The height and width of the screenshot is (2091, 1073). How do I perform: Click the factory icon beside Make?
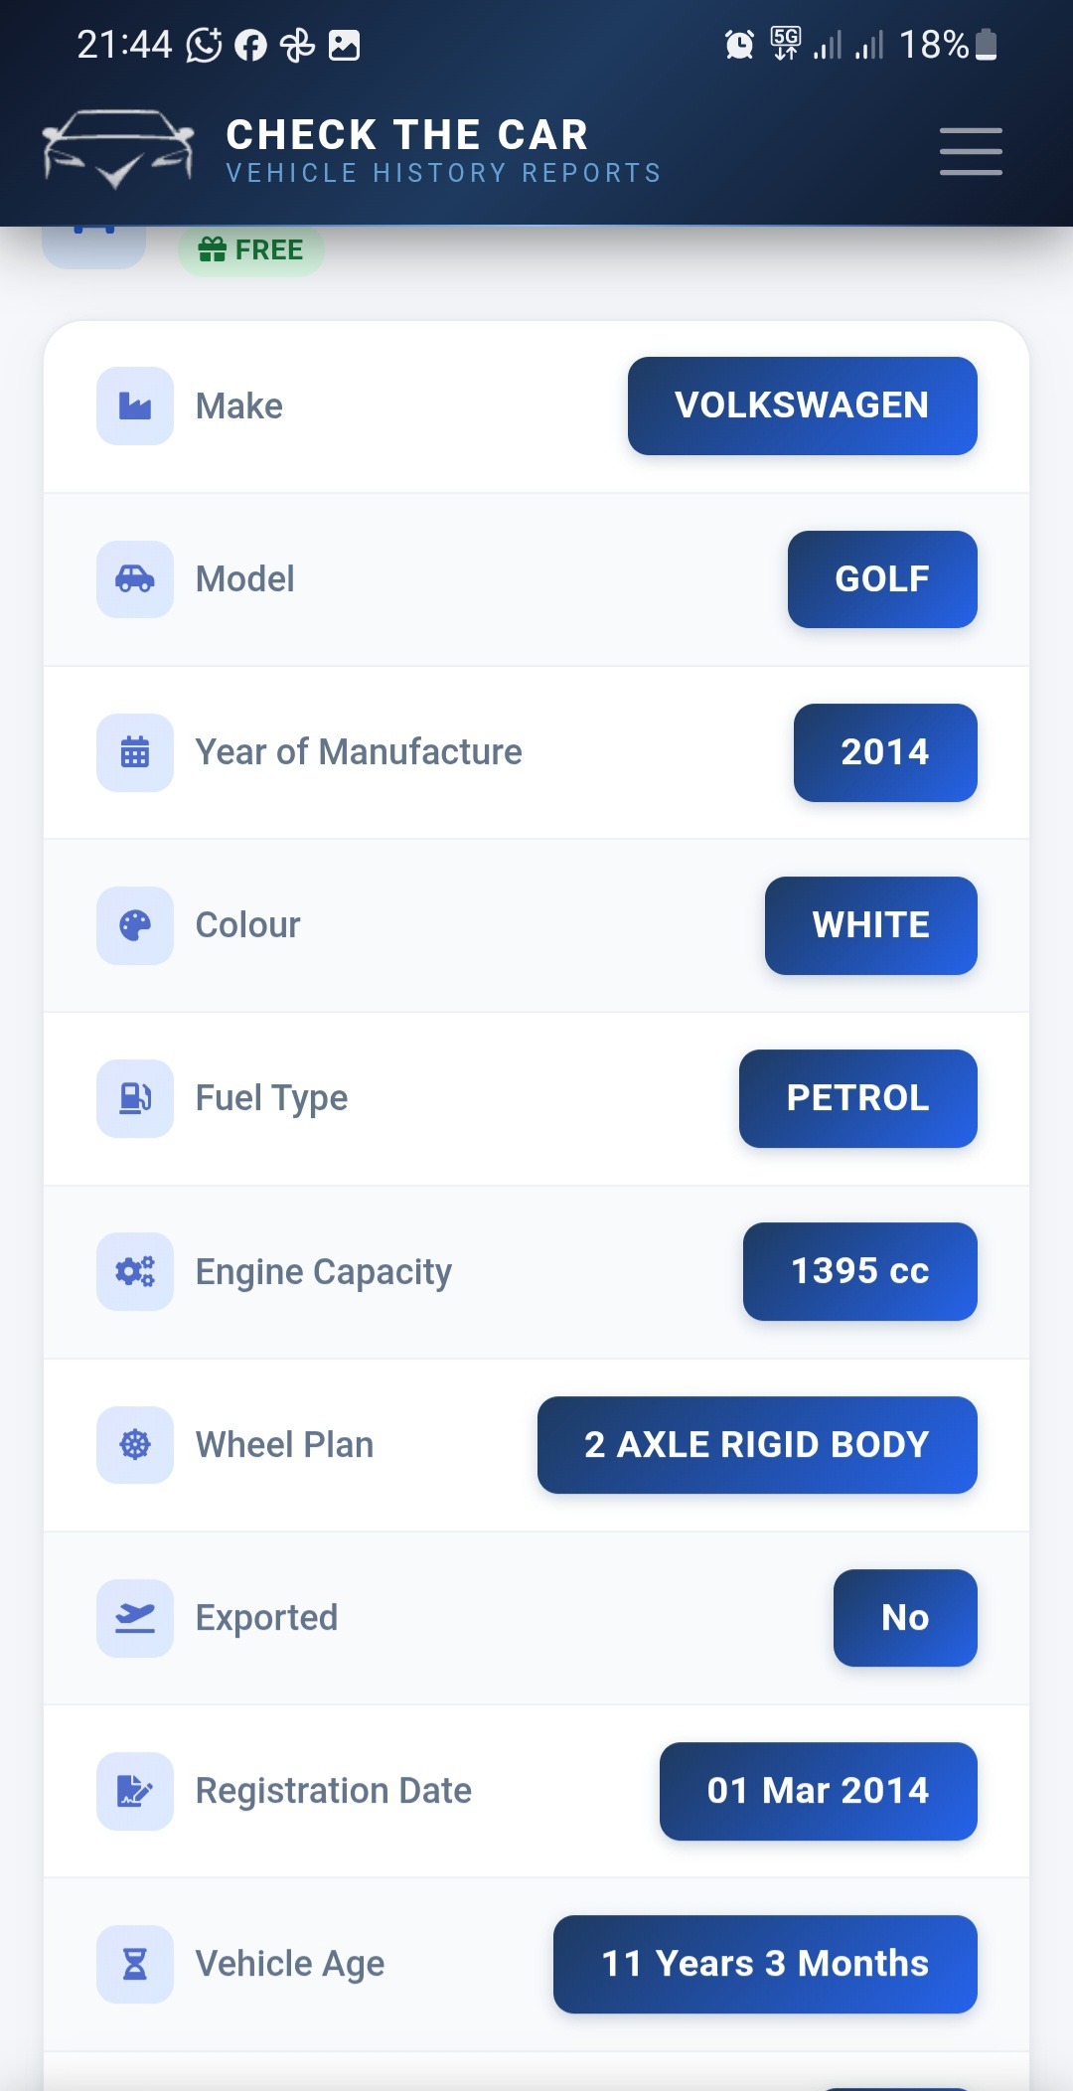point(135,405)
